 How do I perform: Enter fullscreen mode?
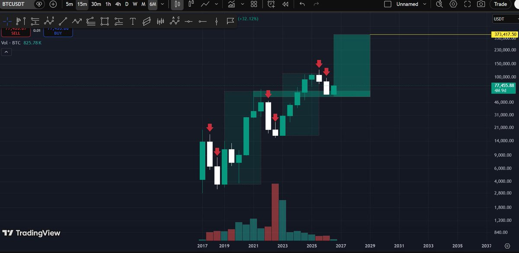pyautogui.click(x=467, y=4)
